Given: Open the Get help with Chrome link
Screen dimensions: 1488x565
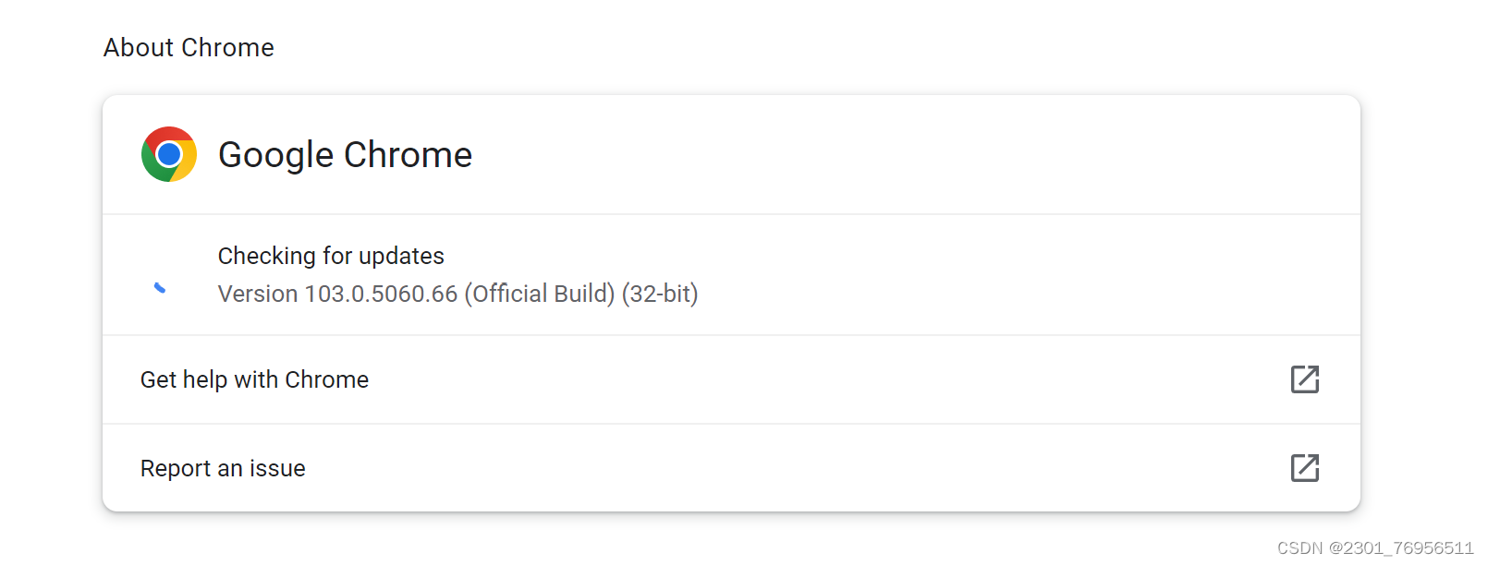Looking at the screenshot, I should point(254,379).
